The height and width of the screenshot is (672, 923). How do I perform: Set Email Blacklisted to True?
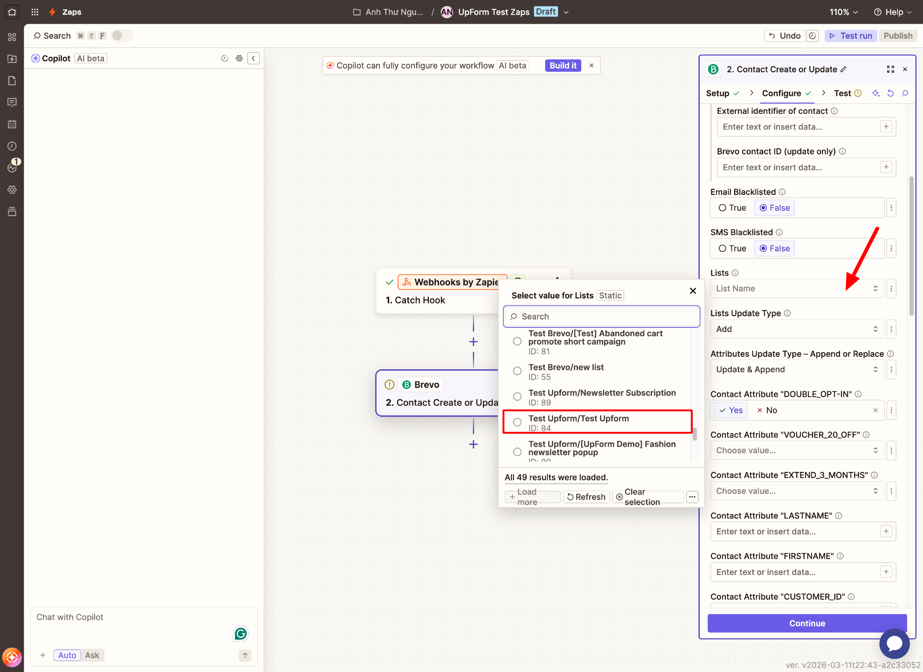(732, 208)
